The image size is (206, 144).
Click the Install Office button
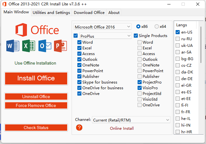(36, 78)
